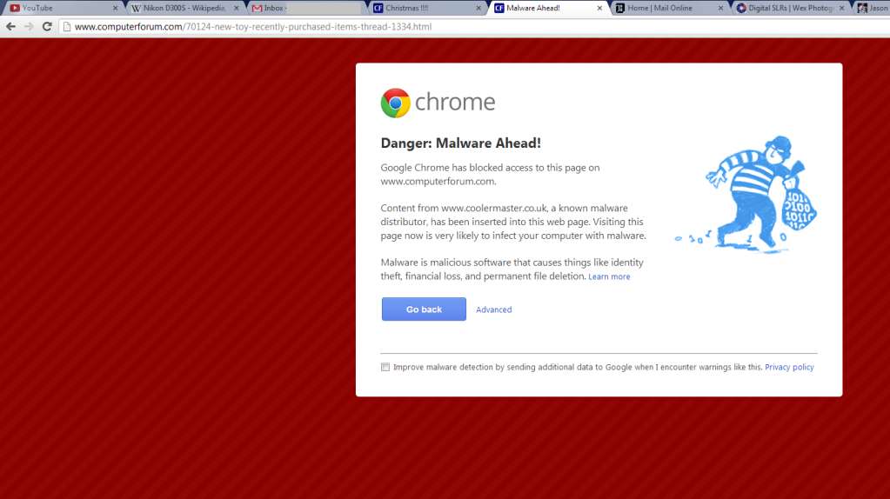
Task: Click the Danger: Malware Ahead! heading
Action: tap(460, 143)
